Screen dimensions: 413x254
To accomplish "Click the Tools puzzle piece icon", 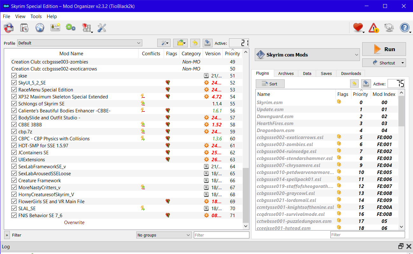I will coord(86,28).
